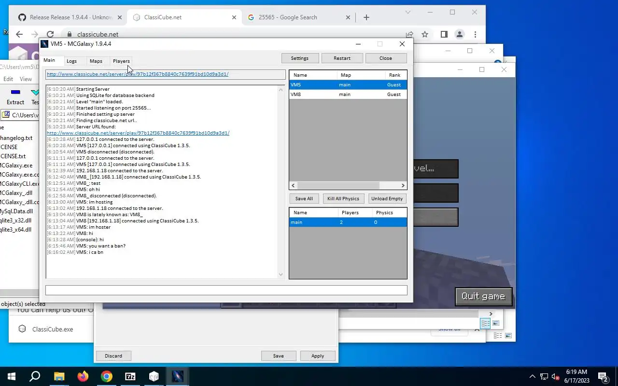Click the share page icon in Chrome
This screenshot has height=386, width=618.
point(409,34)
